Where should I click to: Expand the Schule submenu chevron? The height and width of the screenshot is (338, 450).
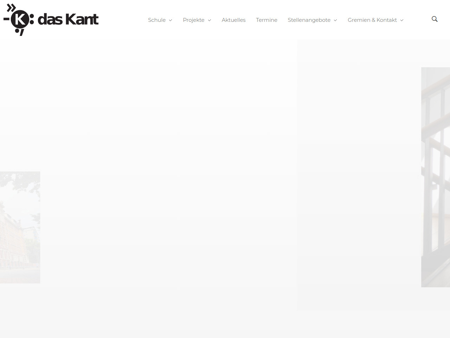pos(171,20)
